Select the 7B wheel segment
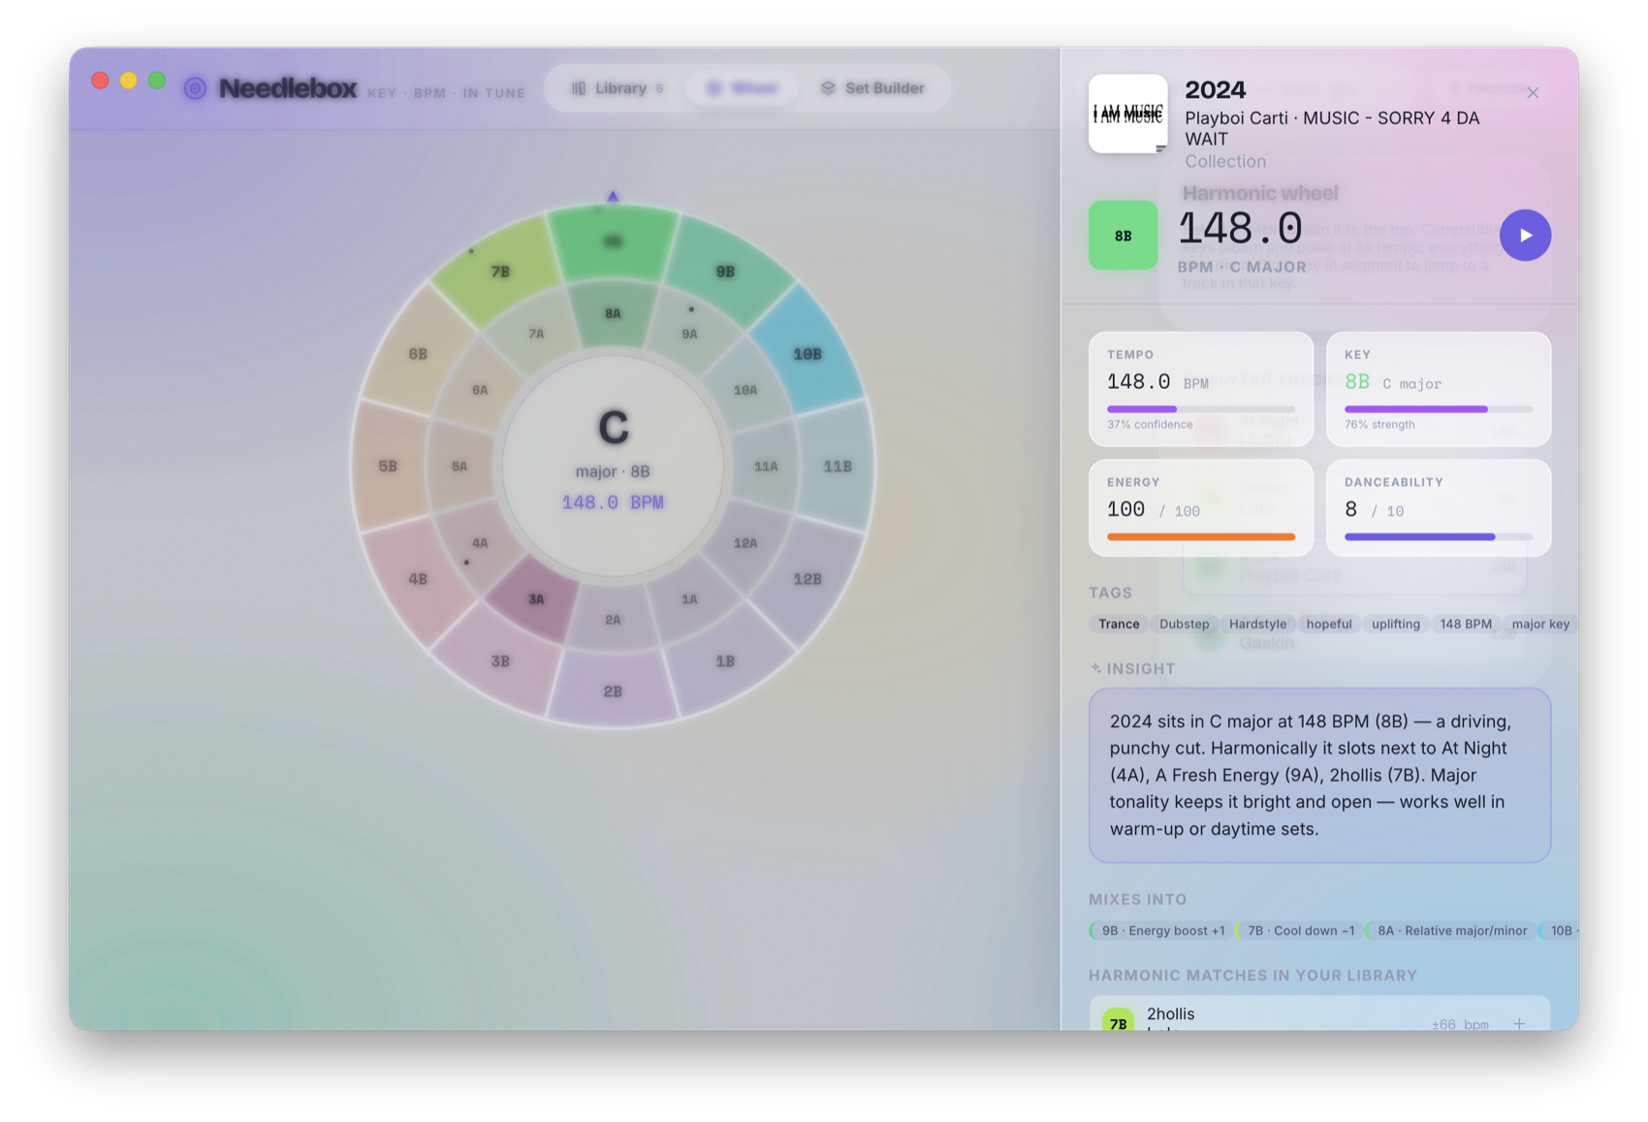Viewport: 1648px width, 1122px height. [500, 272]
